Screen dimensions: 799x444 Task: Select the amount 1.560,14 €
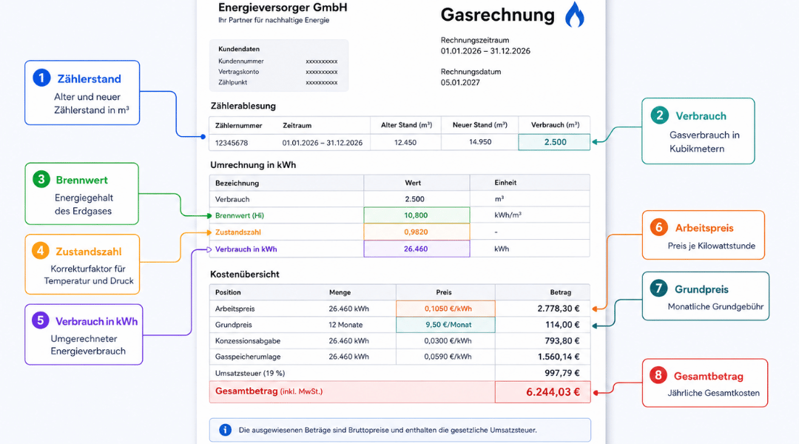[559, 357]
